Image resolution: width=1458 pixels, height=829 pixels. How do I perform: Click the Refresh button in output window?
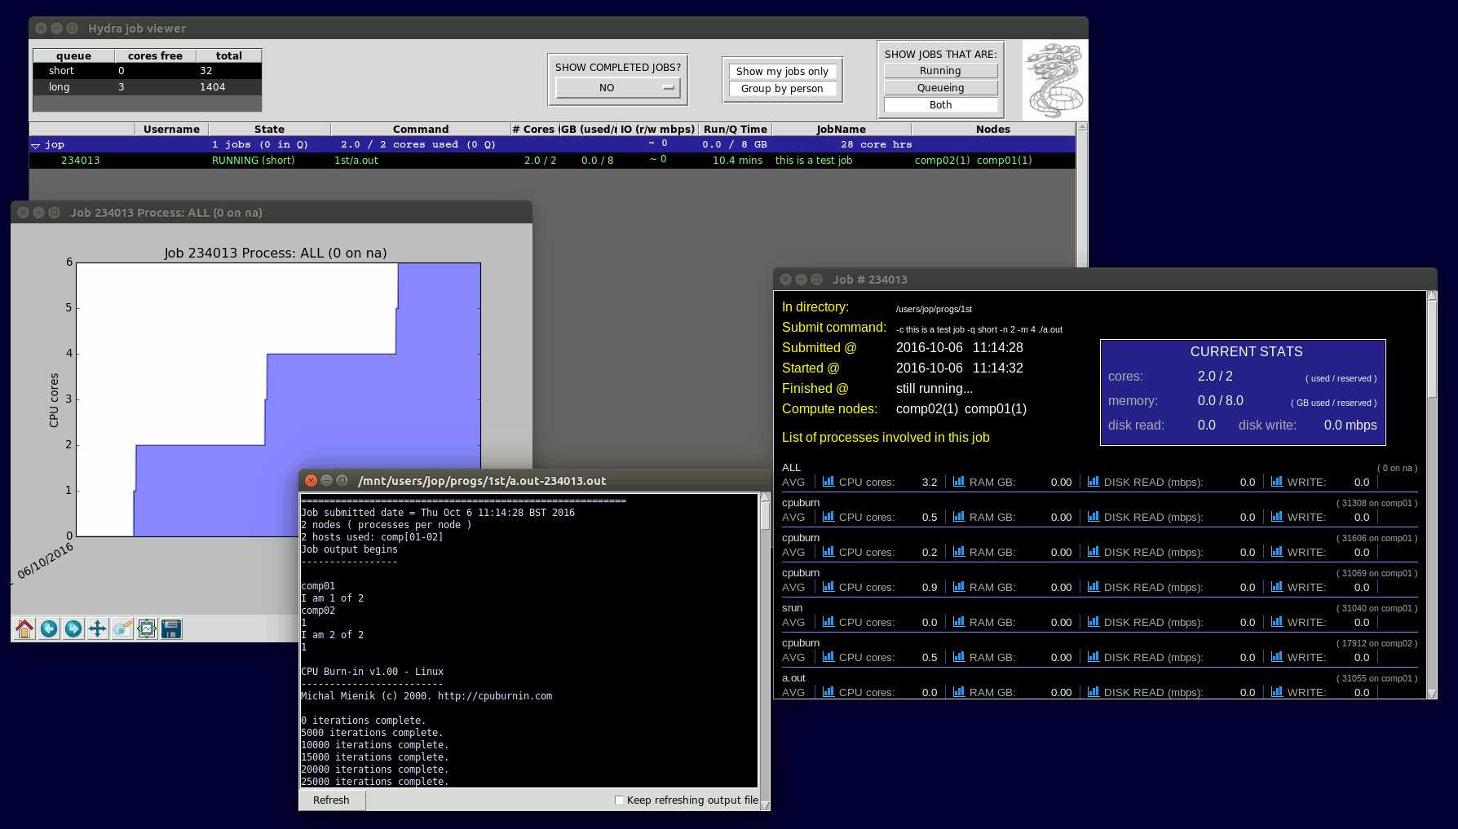331,800
